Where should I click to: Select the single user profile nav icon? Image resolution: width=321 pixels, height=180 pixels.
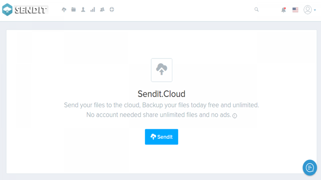click(x=83, y=10)
